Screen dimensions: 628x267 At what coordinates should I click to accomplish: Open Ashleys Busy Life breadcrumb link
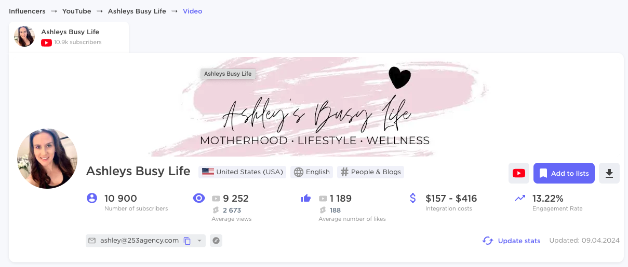137,11
